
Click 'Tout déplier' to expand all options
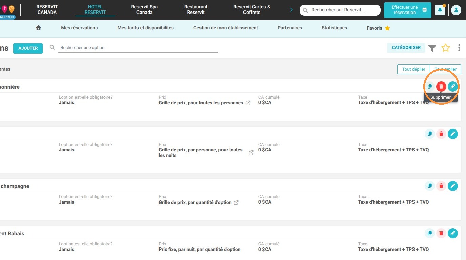coord(414,69)
